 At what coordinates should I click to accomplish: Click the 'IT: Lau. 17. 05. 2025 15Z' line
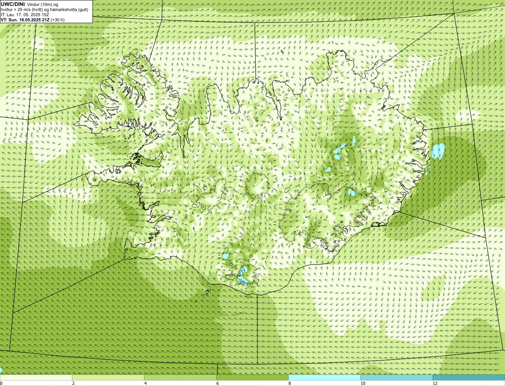pyautogui.click(x=25, y=14)
